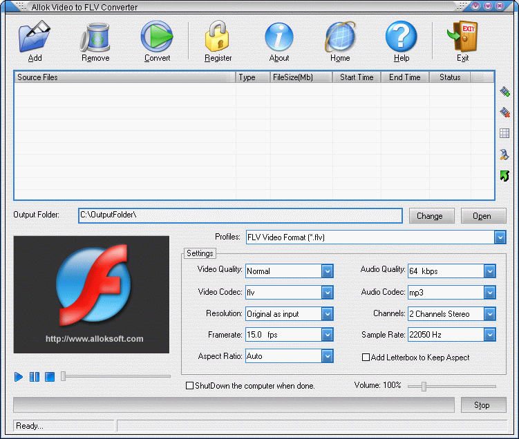
Task: Click the Source Files column header
Action: coord(124,77)
